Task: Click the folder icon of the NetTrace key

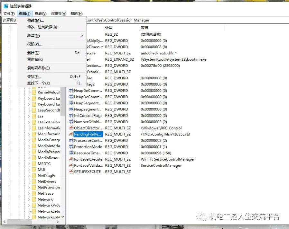Action: point(34,193)
